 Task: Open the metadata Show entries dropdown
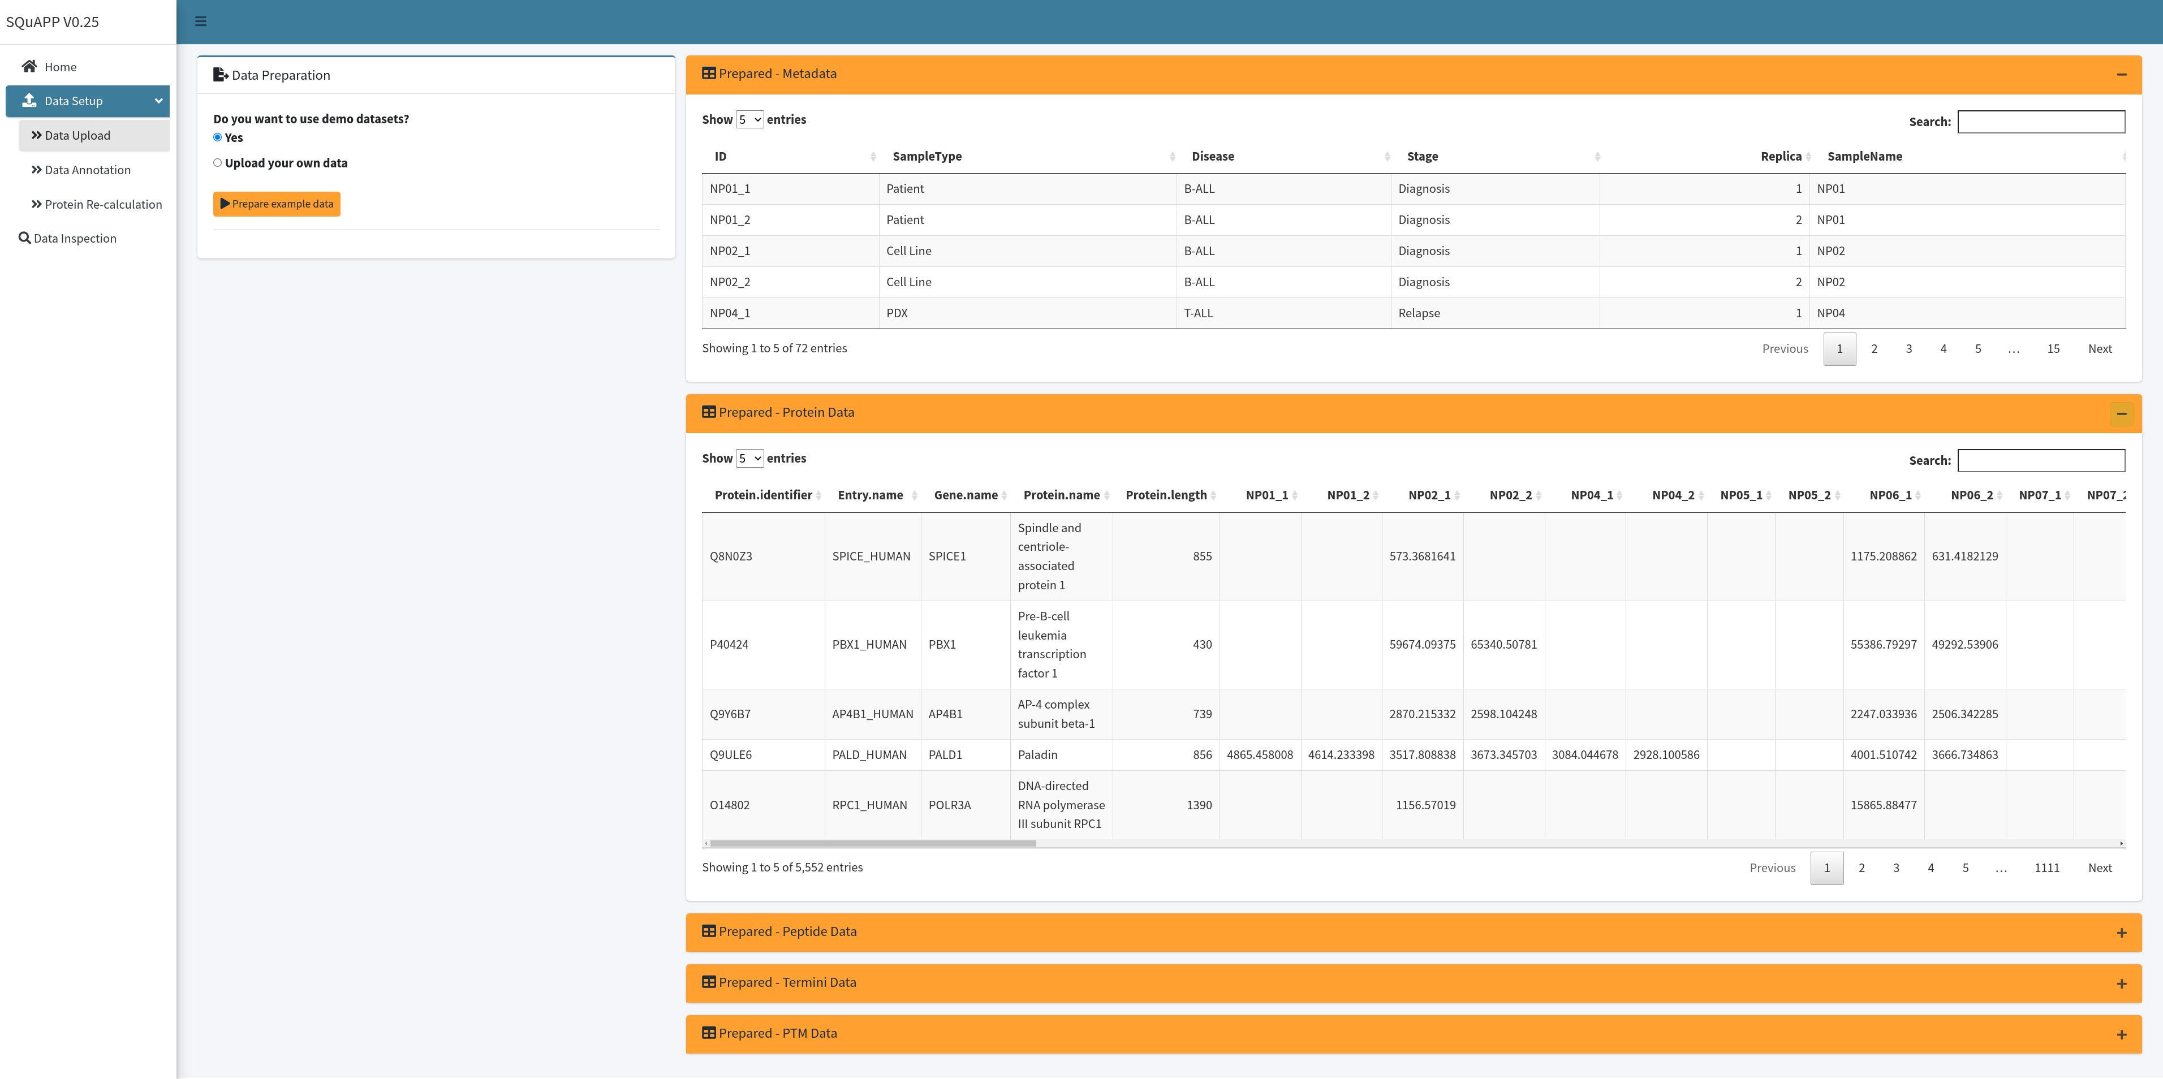[x=749, y=120]
